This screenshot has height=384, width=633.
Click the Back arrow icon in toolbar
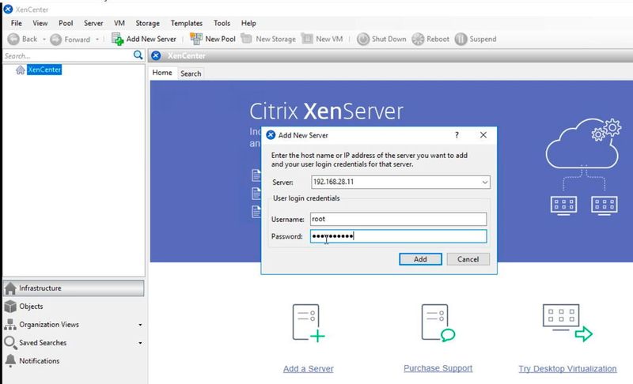click(13, 39)
